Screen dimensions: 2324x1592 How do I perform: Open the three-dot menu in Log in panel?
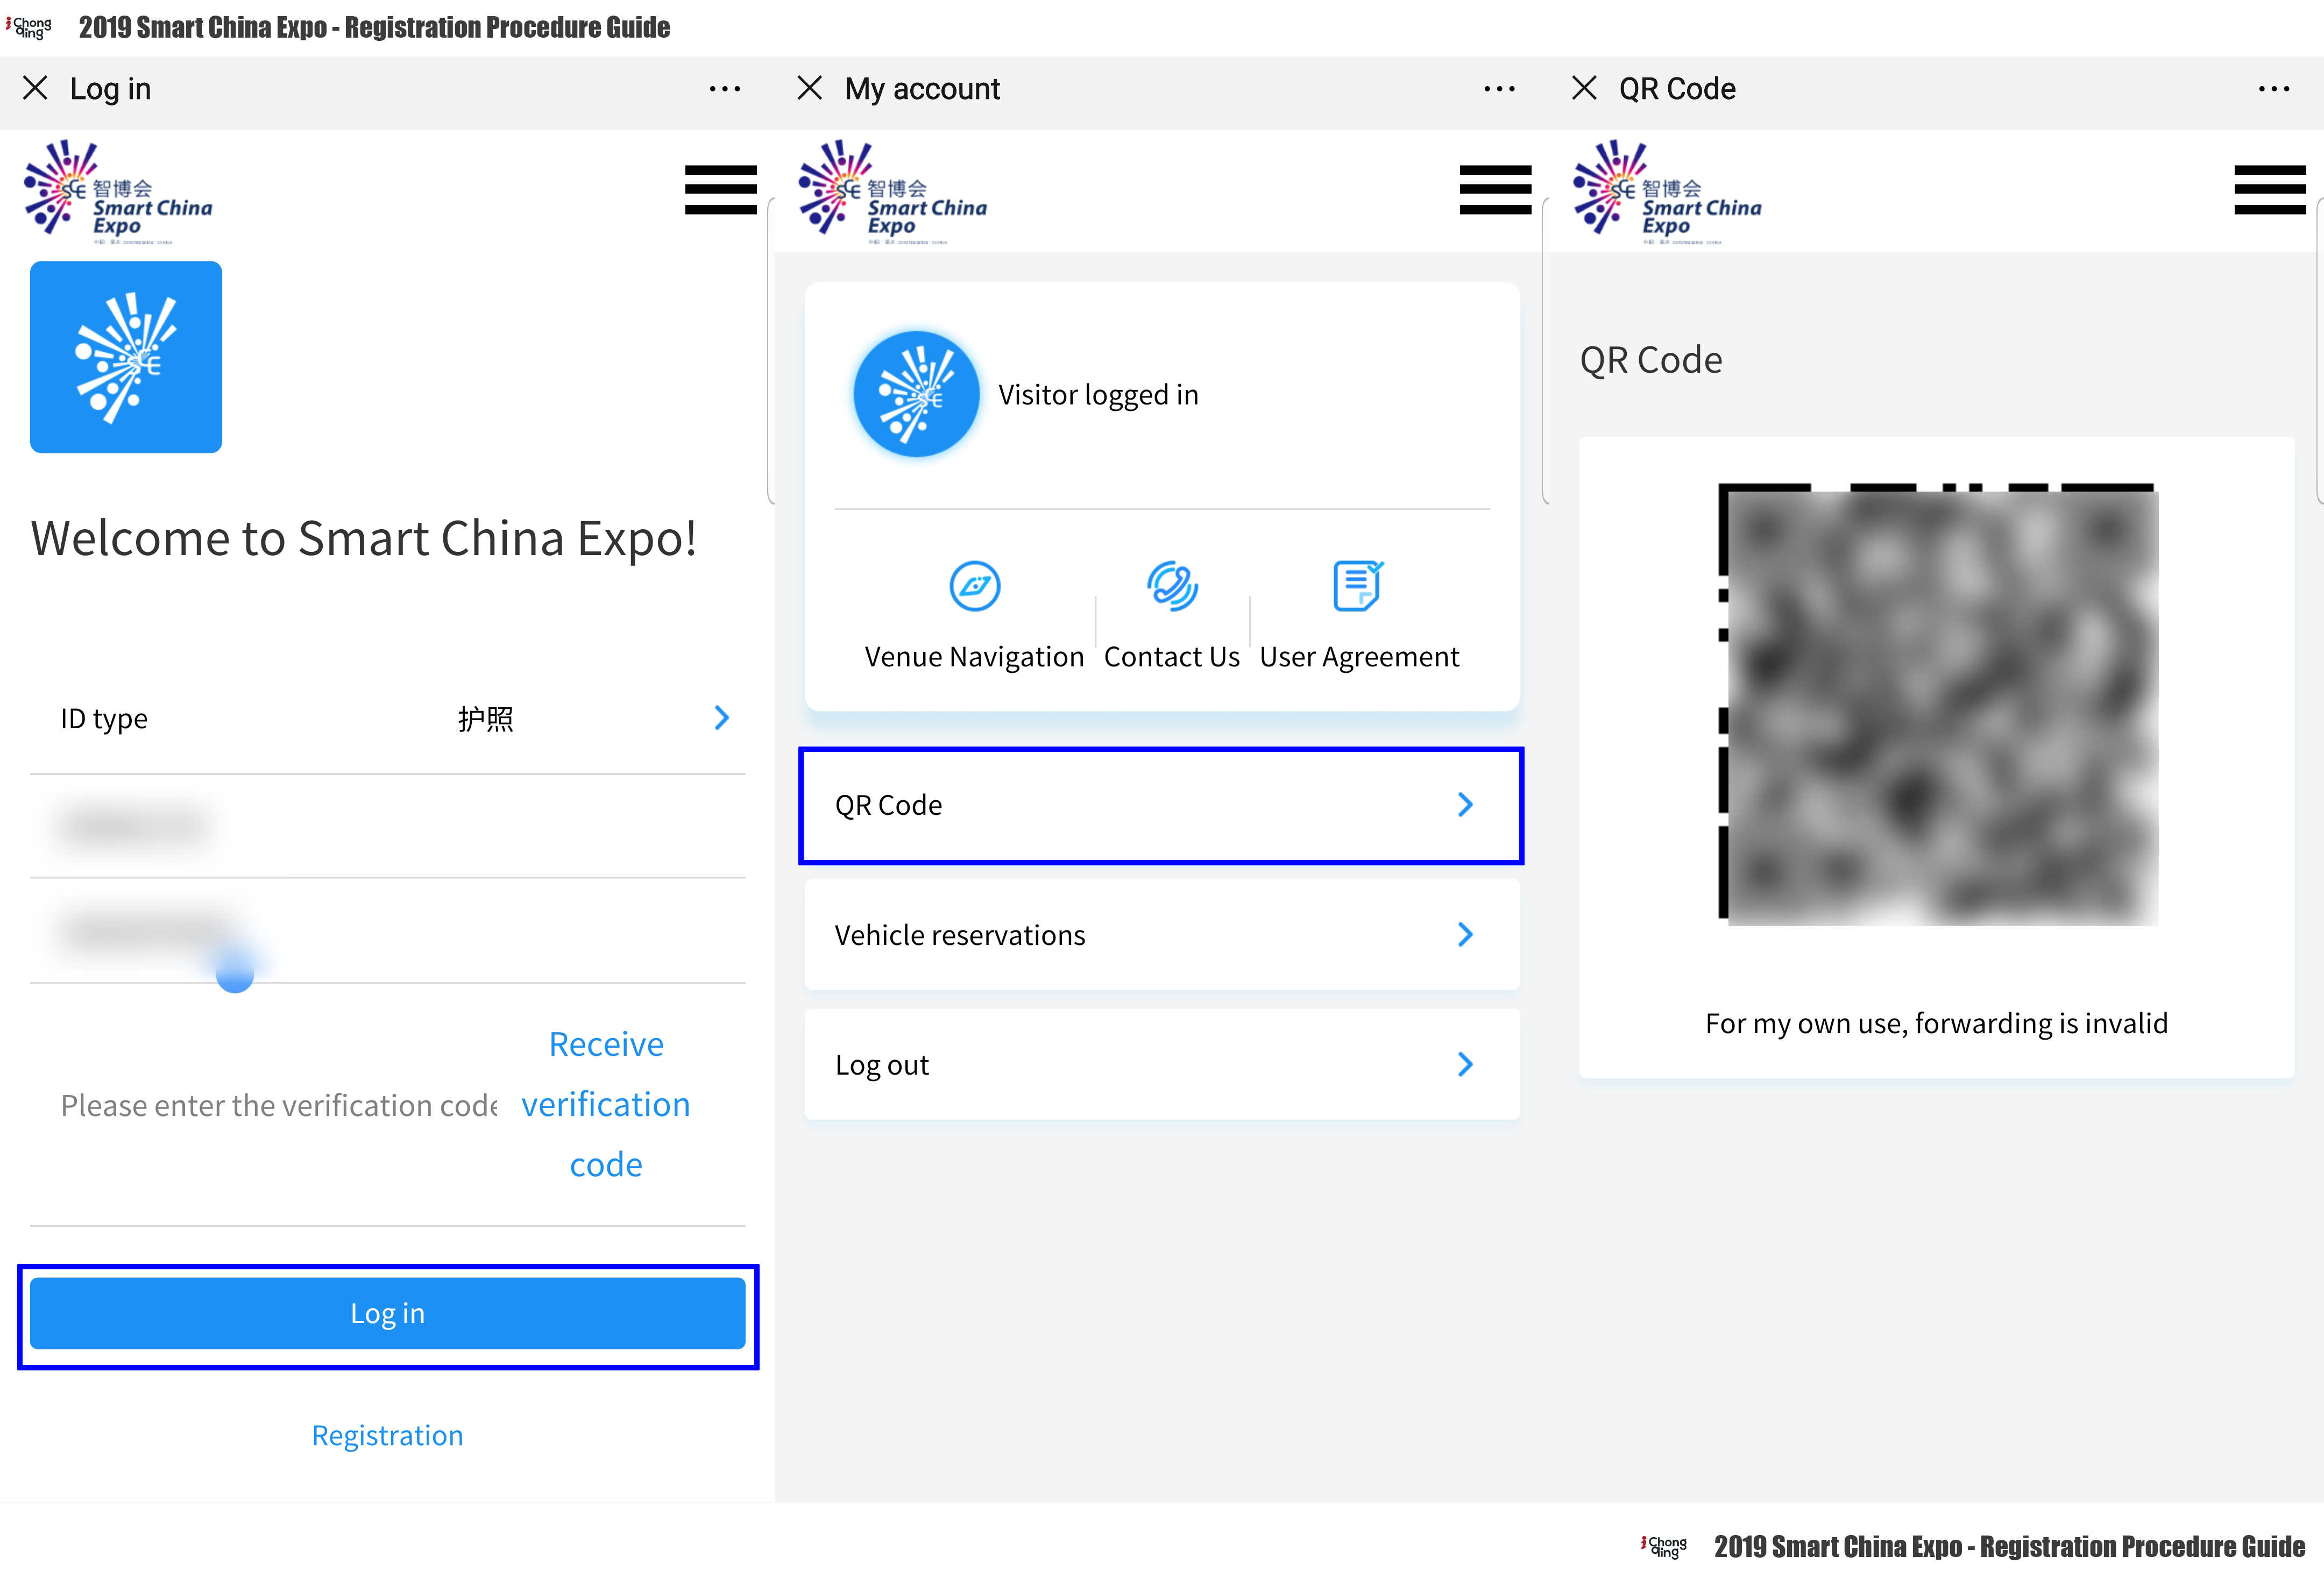coord(725,89)
